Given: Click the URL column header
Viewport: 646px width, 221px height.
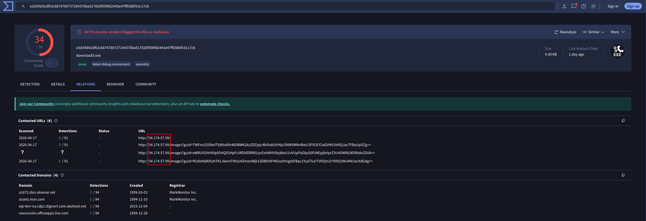Looking at the screenshot, I should click(x=142, y=131).
